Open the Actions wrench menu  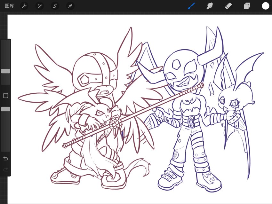click(x=24, y=6)
